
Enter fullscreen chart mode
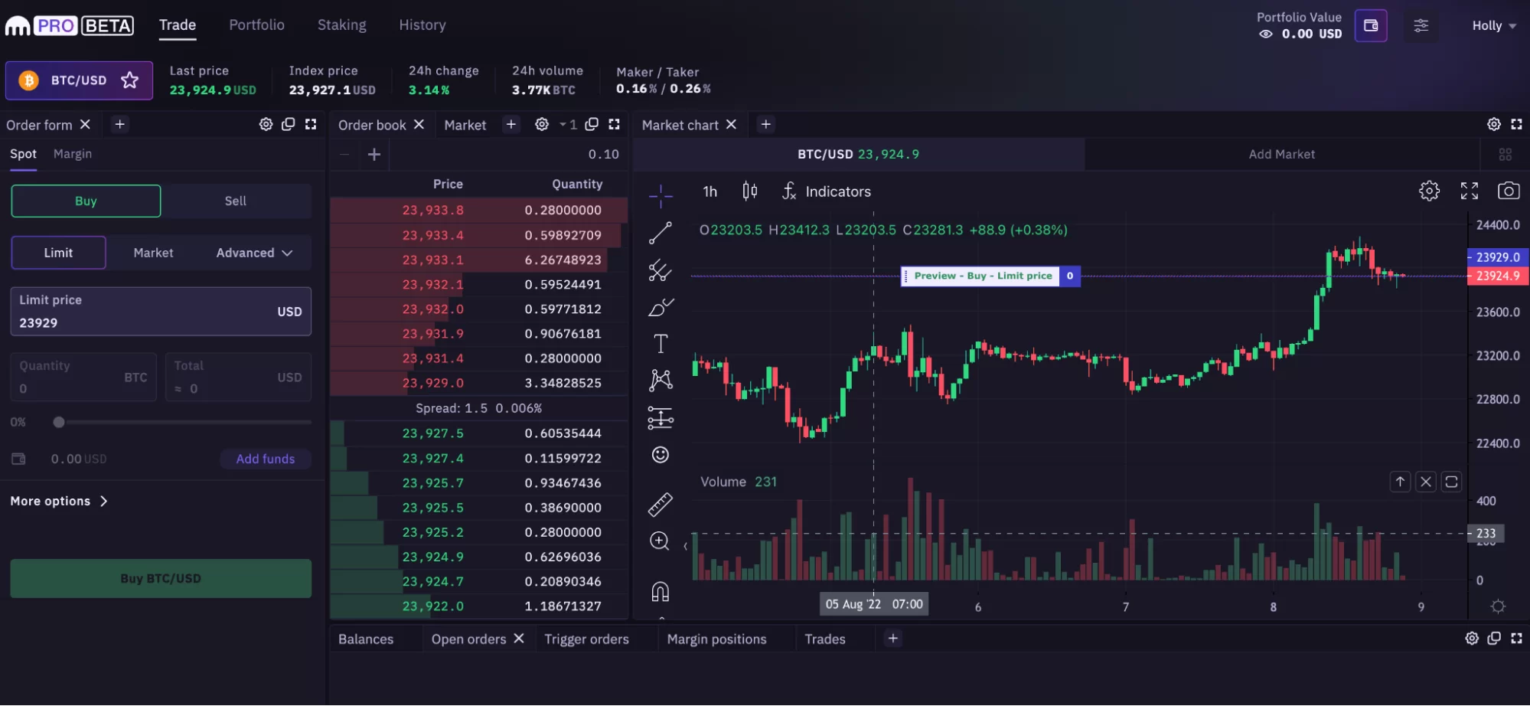point(1469,191)
